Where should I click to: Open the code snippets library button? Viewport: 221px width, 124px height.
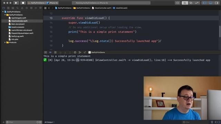[x=177, y=3]
